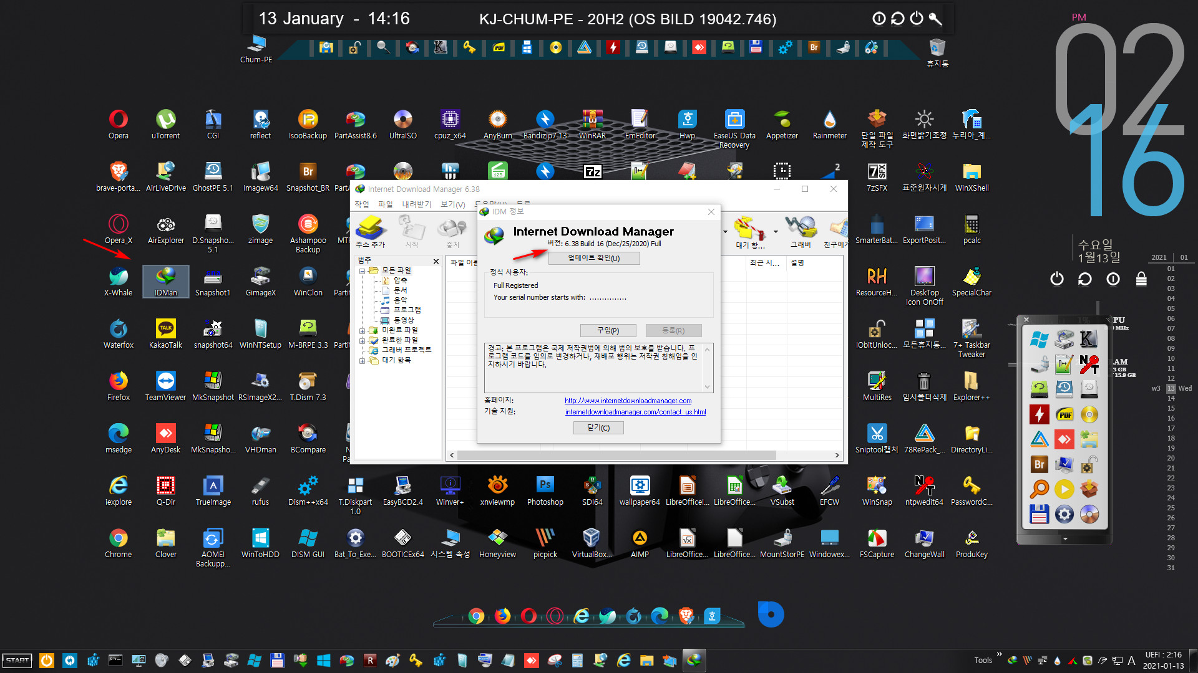The image size is (1198, 673).
Task: Select the IDMan desktop icon
Action: 165,282
